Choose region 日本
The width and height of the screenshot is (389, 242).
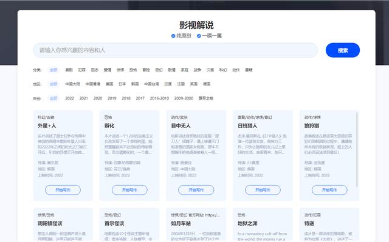click(122, 84)
